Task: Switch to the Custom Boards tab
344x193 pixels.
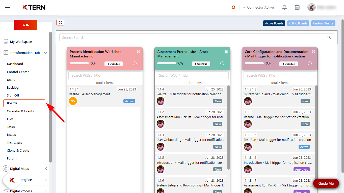Action: point(323,23)
